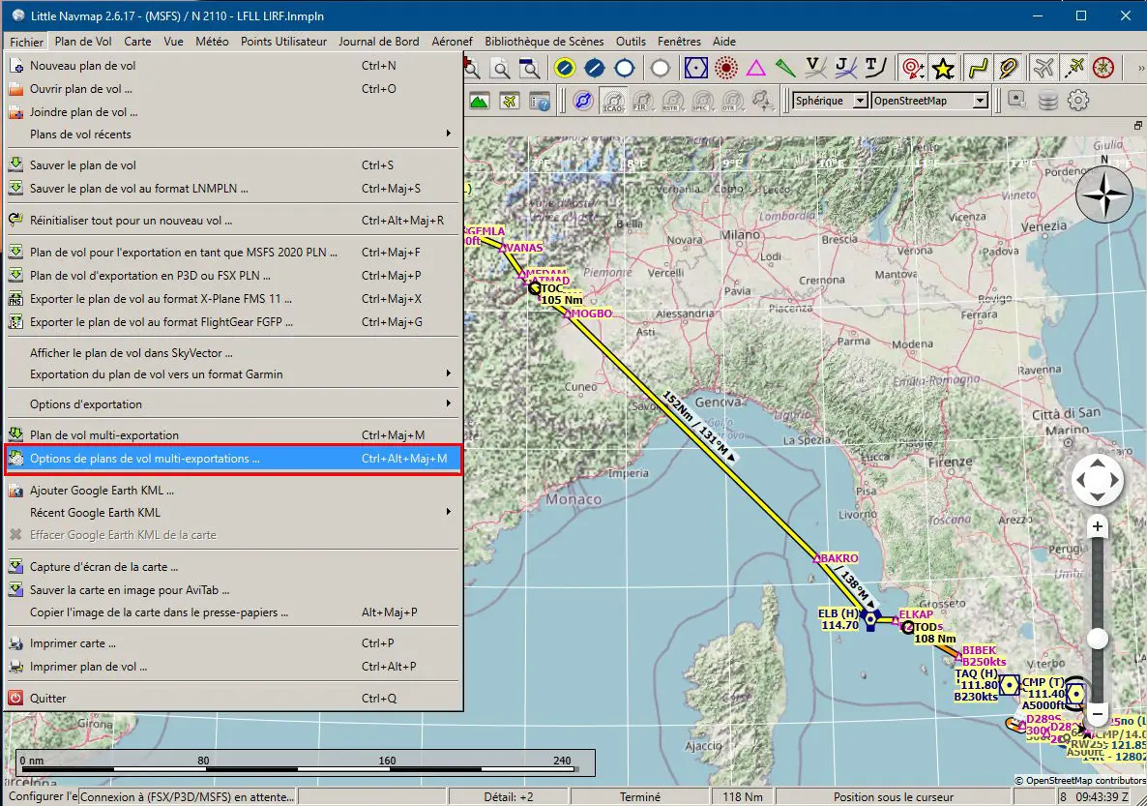Show user aircraft airplane icon
The width and height of the screenshot is (1147, 806).
[1044, 68]
